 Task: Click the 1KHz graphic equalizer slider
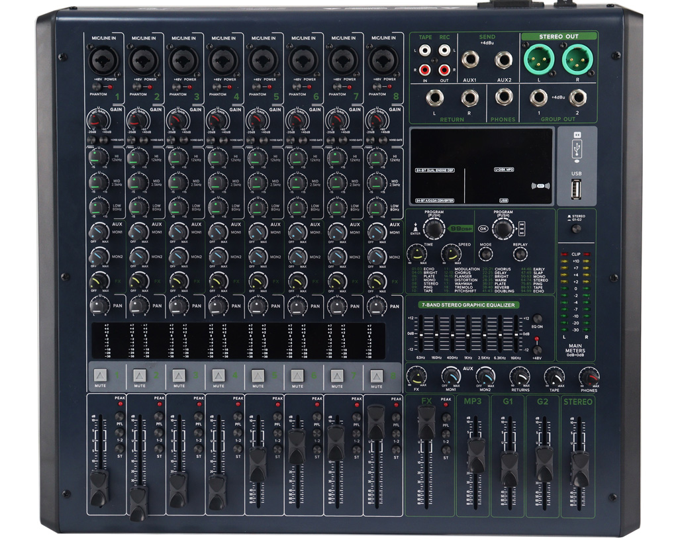[x=467, y=333]
